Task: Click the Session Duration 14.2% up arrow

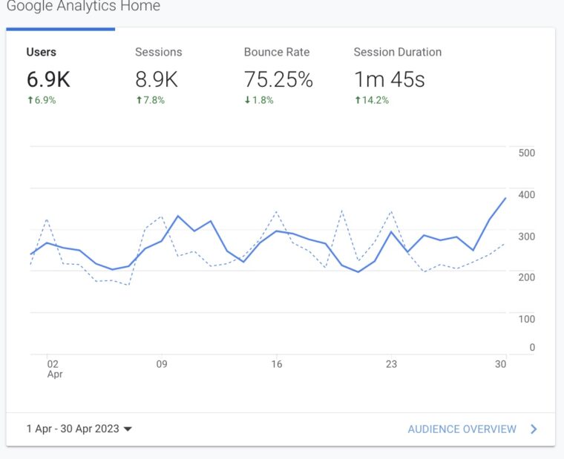Action: coord(357,100)
